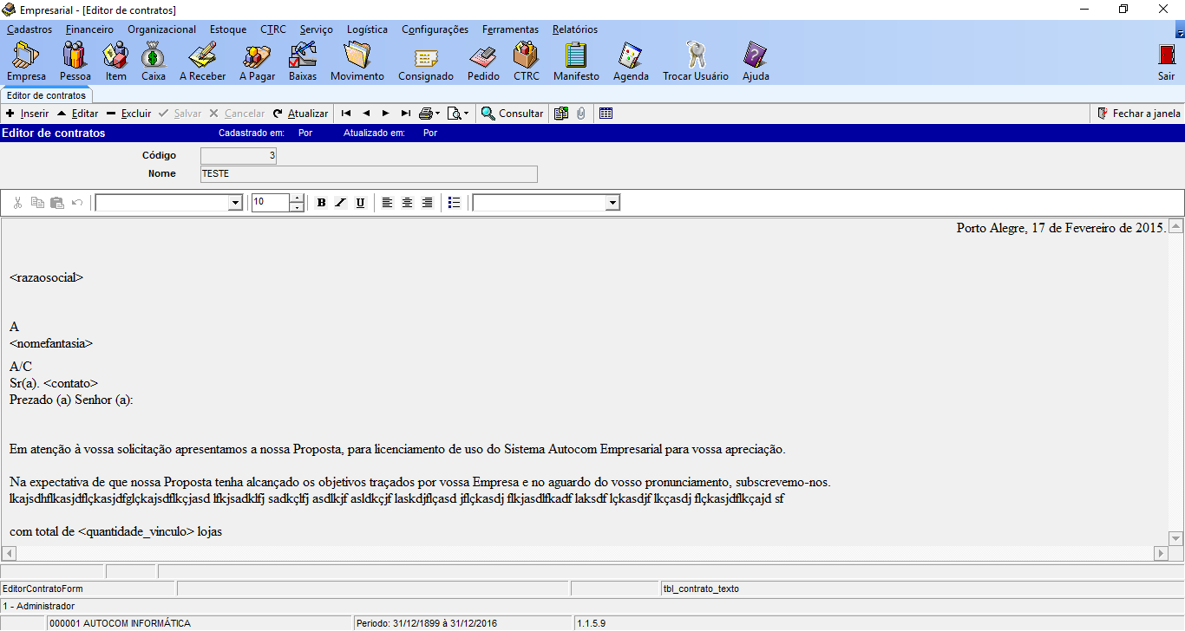Open the Financeiro menu

point(89,29)
